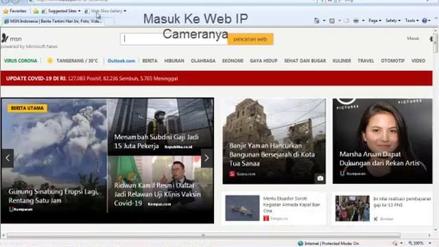Click the pencarian web button
The image size is (439, 247).
pyautogui.click(x=250, y=39)
